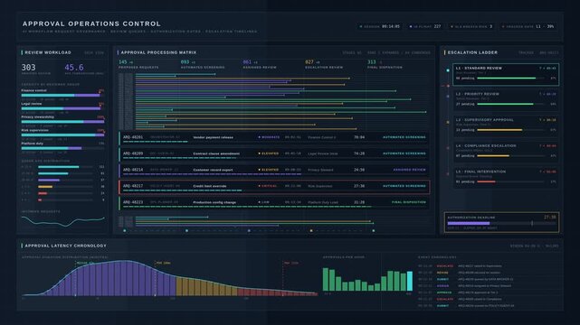Screen dimensions: 580x325
Task: Click the L5 Final Intervention ladder node dot
Action: pos(448,173)
